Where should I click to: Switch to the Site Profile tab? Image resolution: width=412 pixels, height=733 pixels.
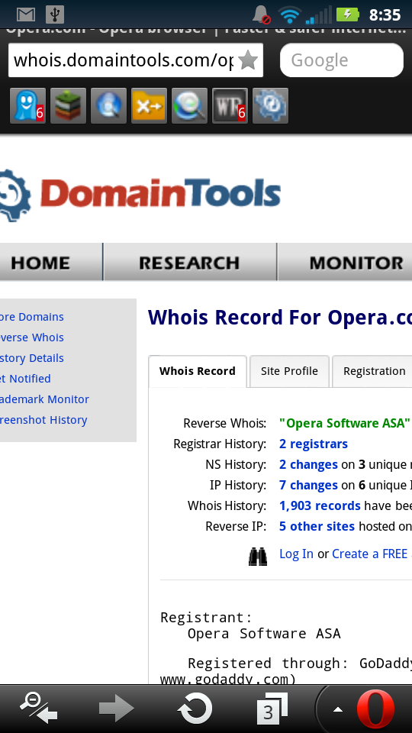click(x=290, y=371)
